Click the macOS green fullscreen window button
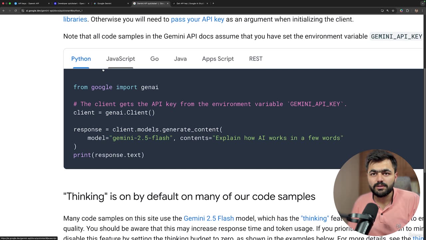 pyautogui.click(x=10, y=3)
